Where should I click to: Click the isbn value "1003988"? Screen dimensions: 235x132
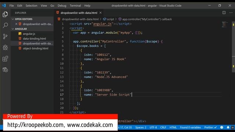[x=103, y=90]
